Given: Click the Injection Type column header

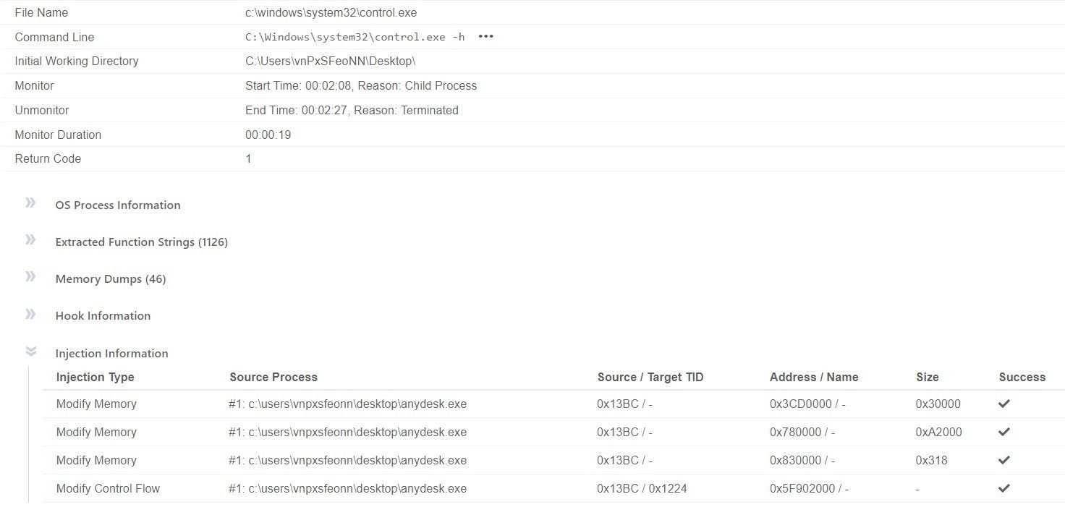Looking at the screenshot, I should click(x=95, y=377).
